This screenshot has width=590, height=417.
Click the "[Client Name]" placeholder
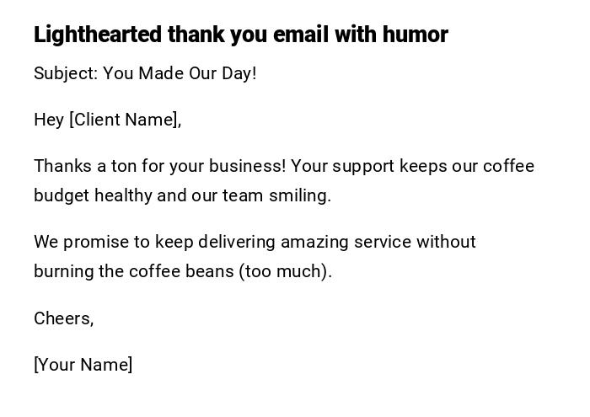coord(125,120)
